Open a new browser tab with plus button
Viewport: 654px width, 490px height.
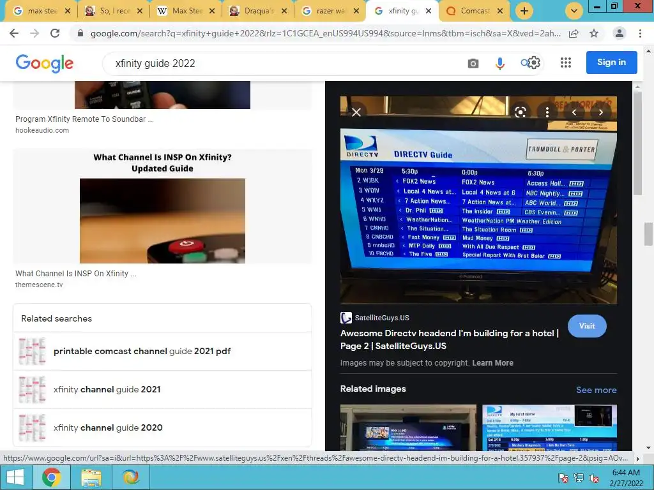524,11
